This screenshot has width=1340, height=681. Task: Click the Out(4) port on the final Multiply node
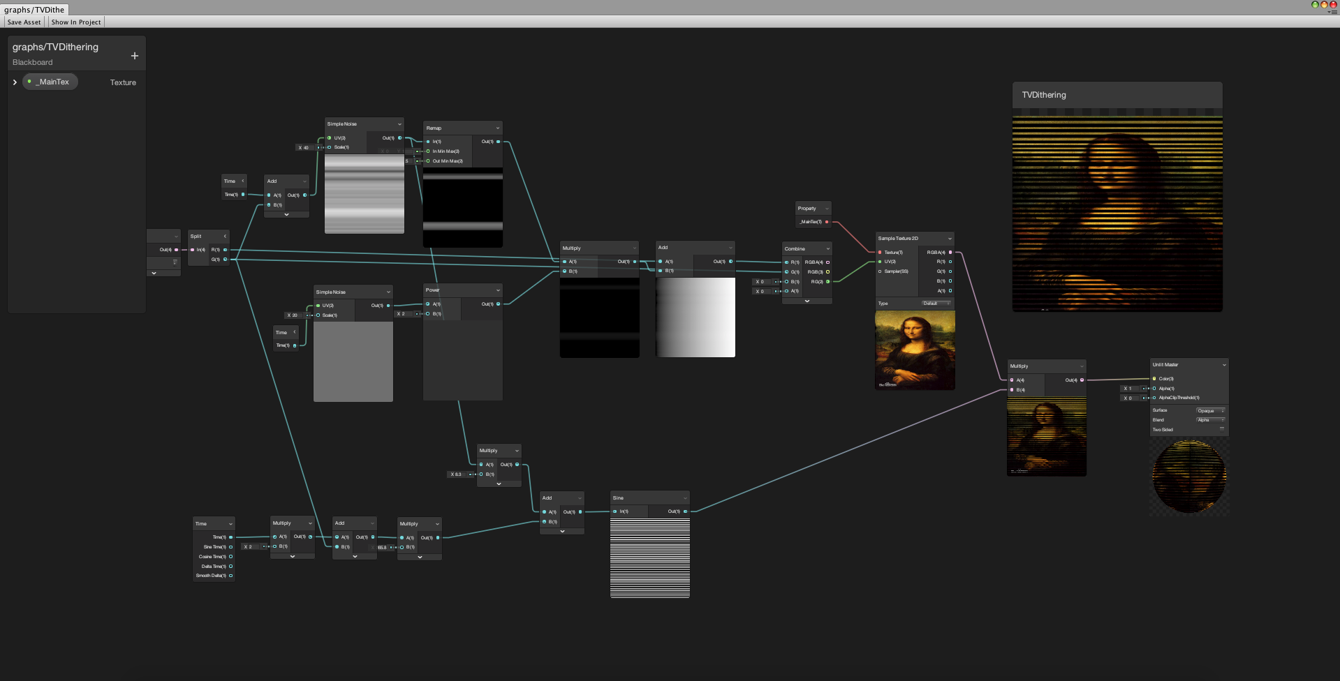pos(1082,380)
